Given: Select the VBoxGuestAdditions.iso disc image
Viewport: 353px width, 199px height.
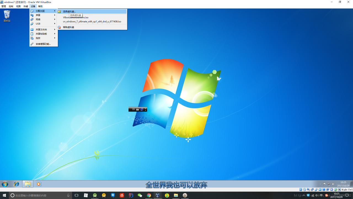Looking at the screenshot, I should (92, 17).
